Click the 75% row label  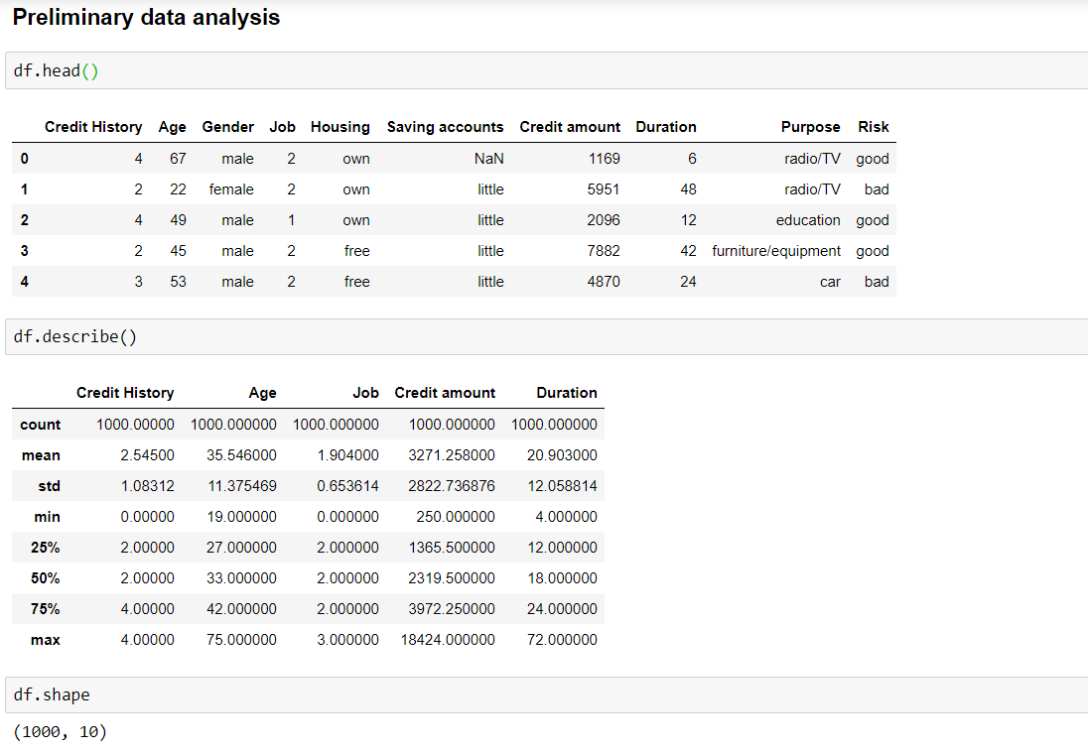(45, 609)
